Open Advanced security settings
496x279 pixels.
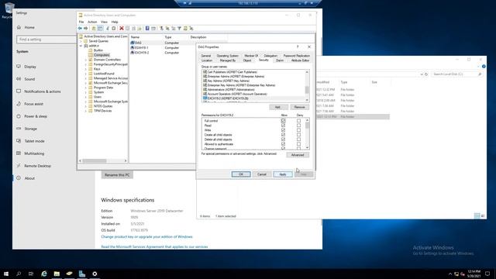[x=298, y=155]
